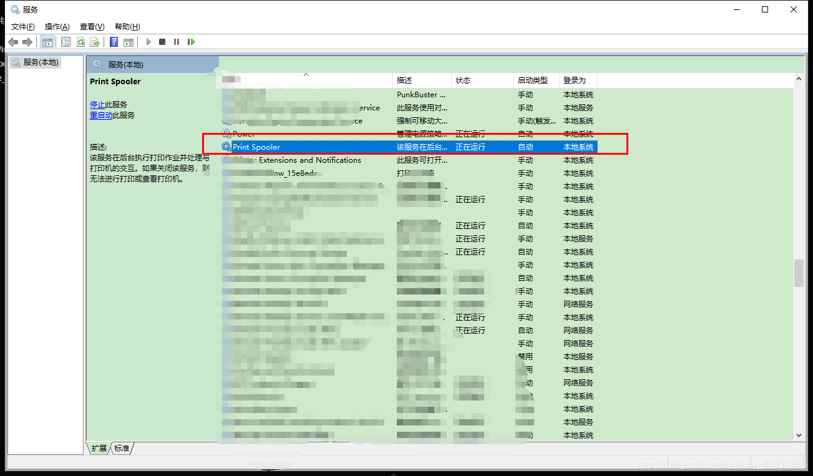Click the 描述: label in the detail pane
The width and height of the screenshot is (813, 476).
(99, 147)
